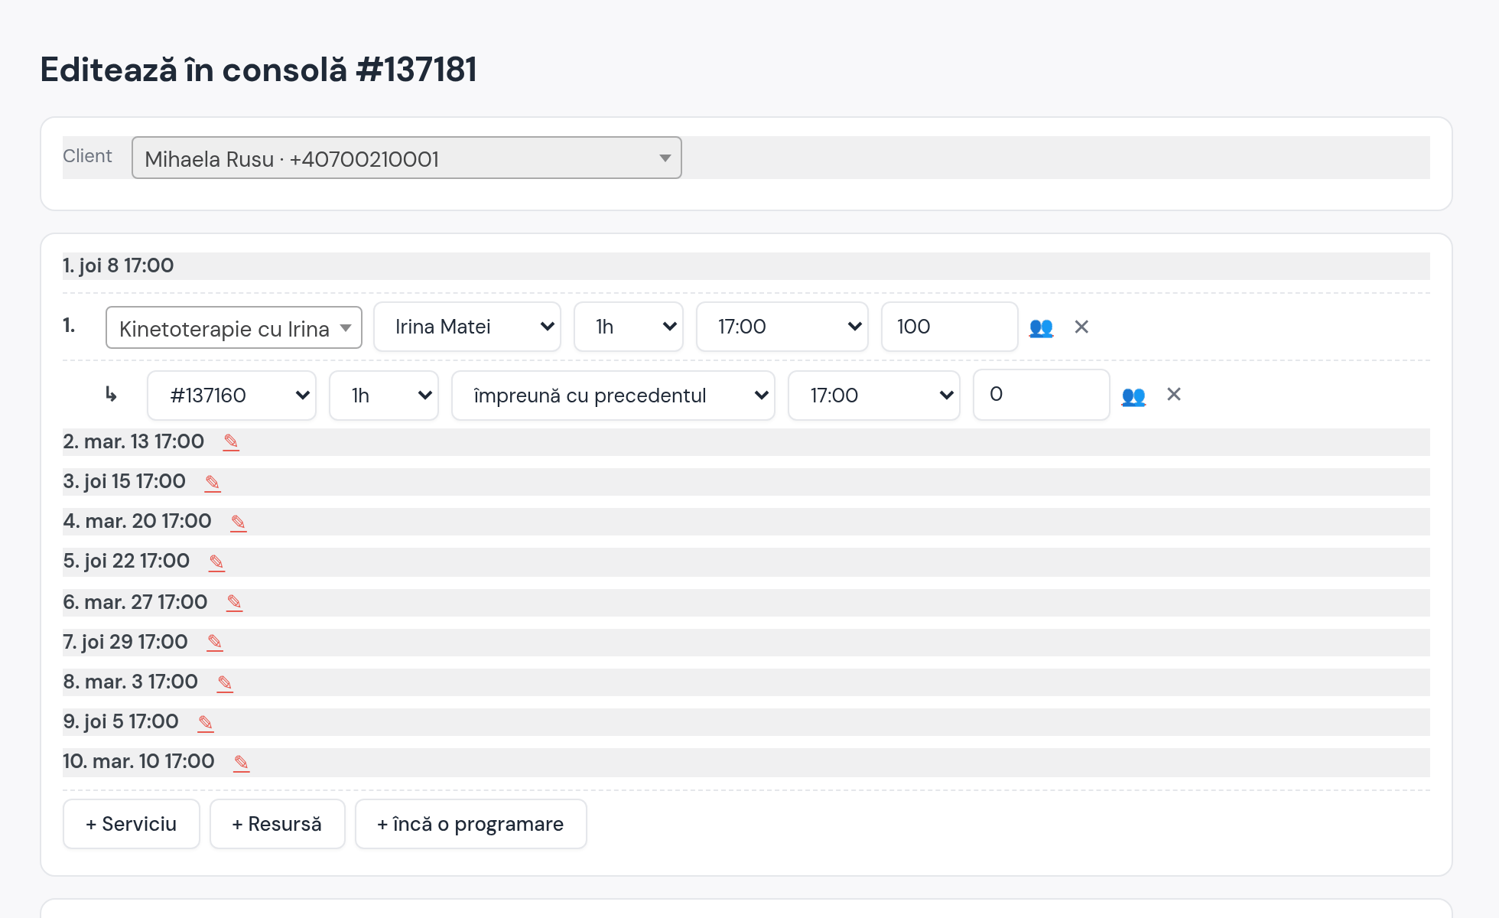Remove the #137160 resource row
Screen dimensions: 1499x918
pos(1174,394)
